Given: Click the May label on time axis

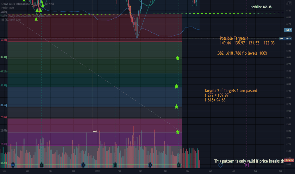Looking at the screenshot, I should 187,171.
